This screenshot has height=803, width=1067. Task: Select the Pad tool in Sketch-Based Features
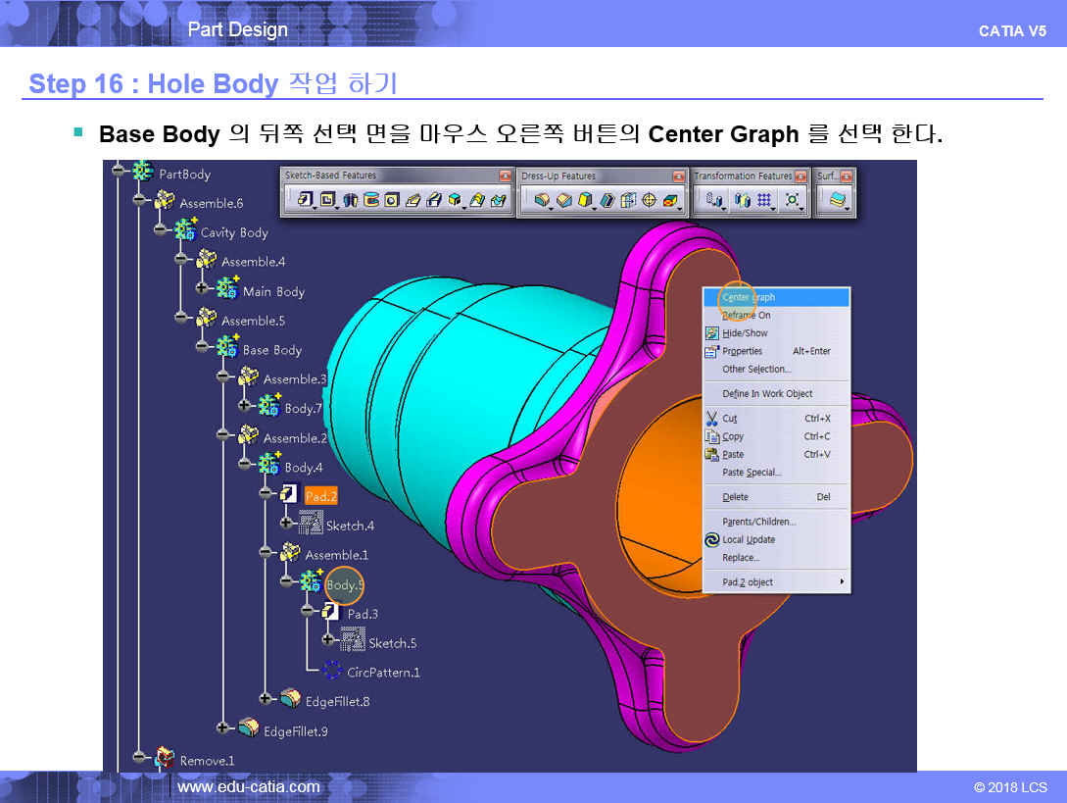tap(305, 200)
